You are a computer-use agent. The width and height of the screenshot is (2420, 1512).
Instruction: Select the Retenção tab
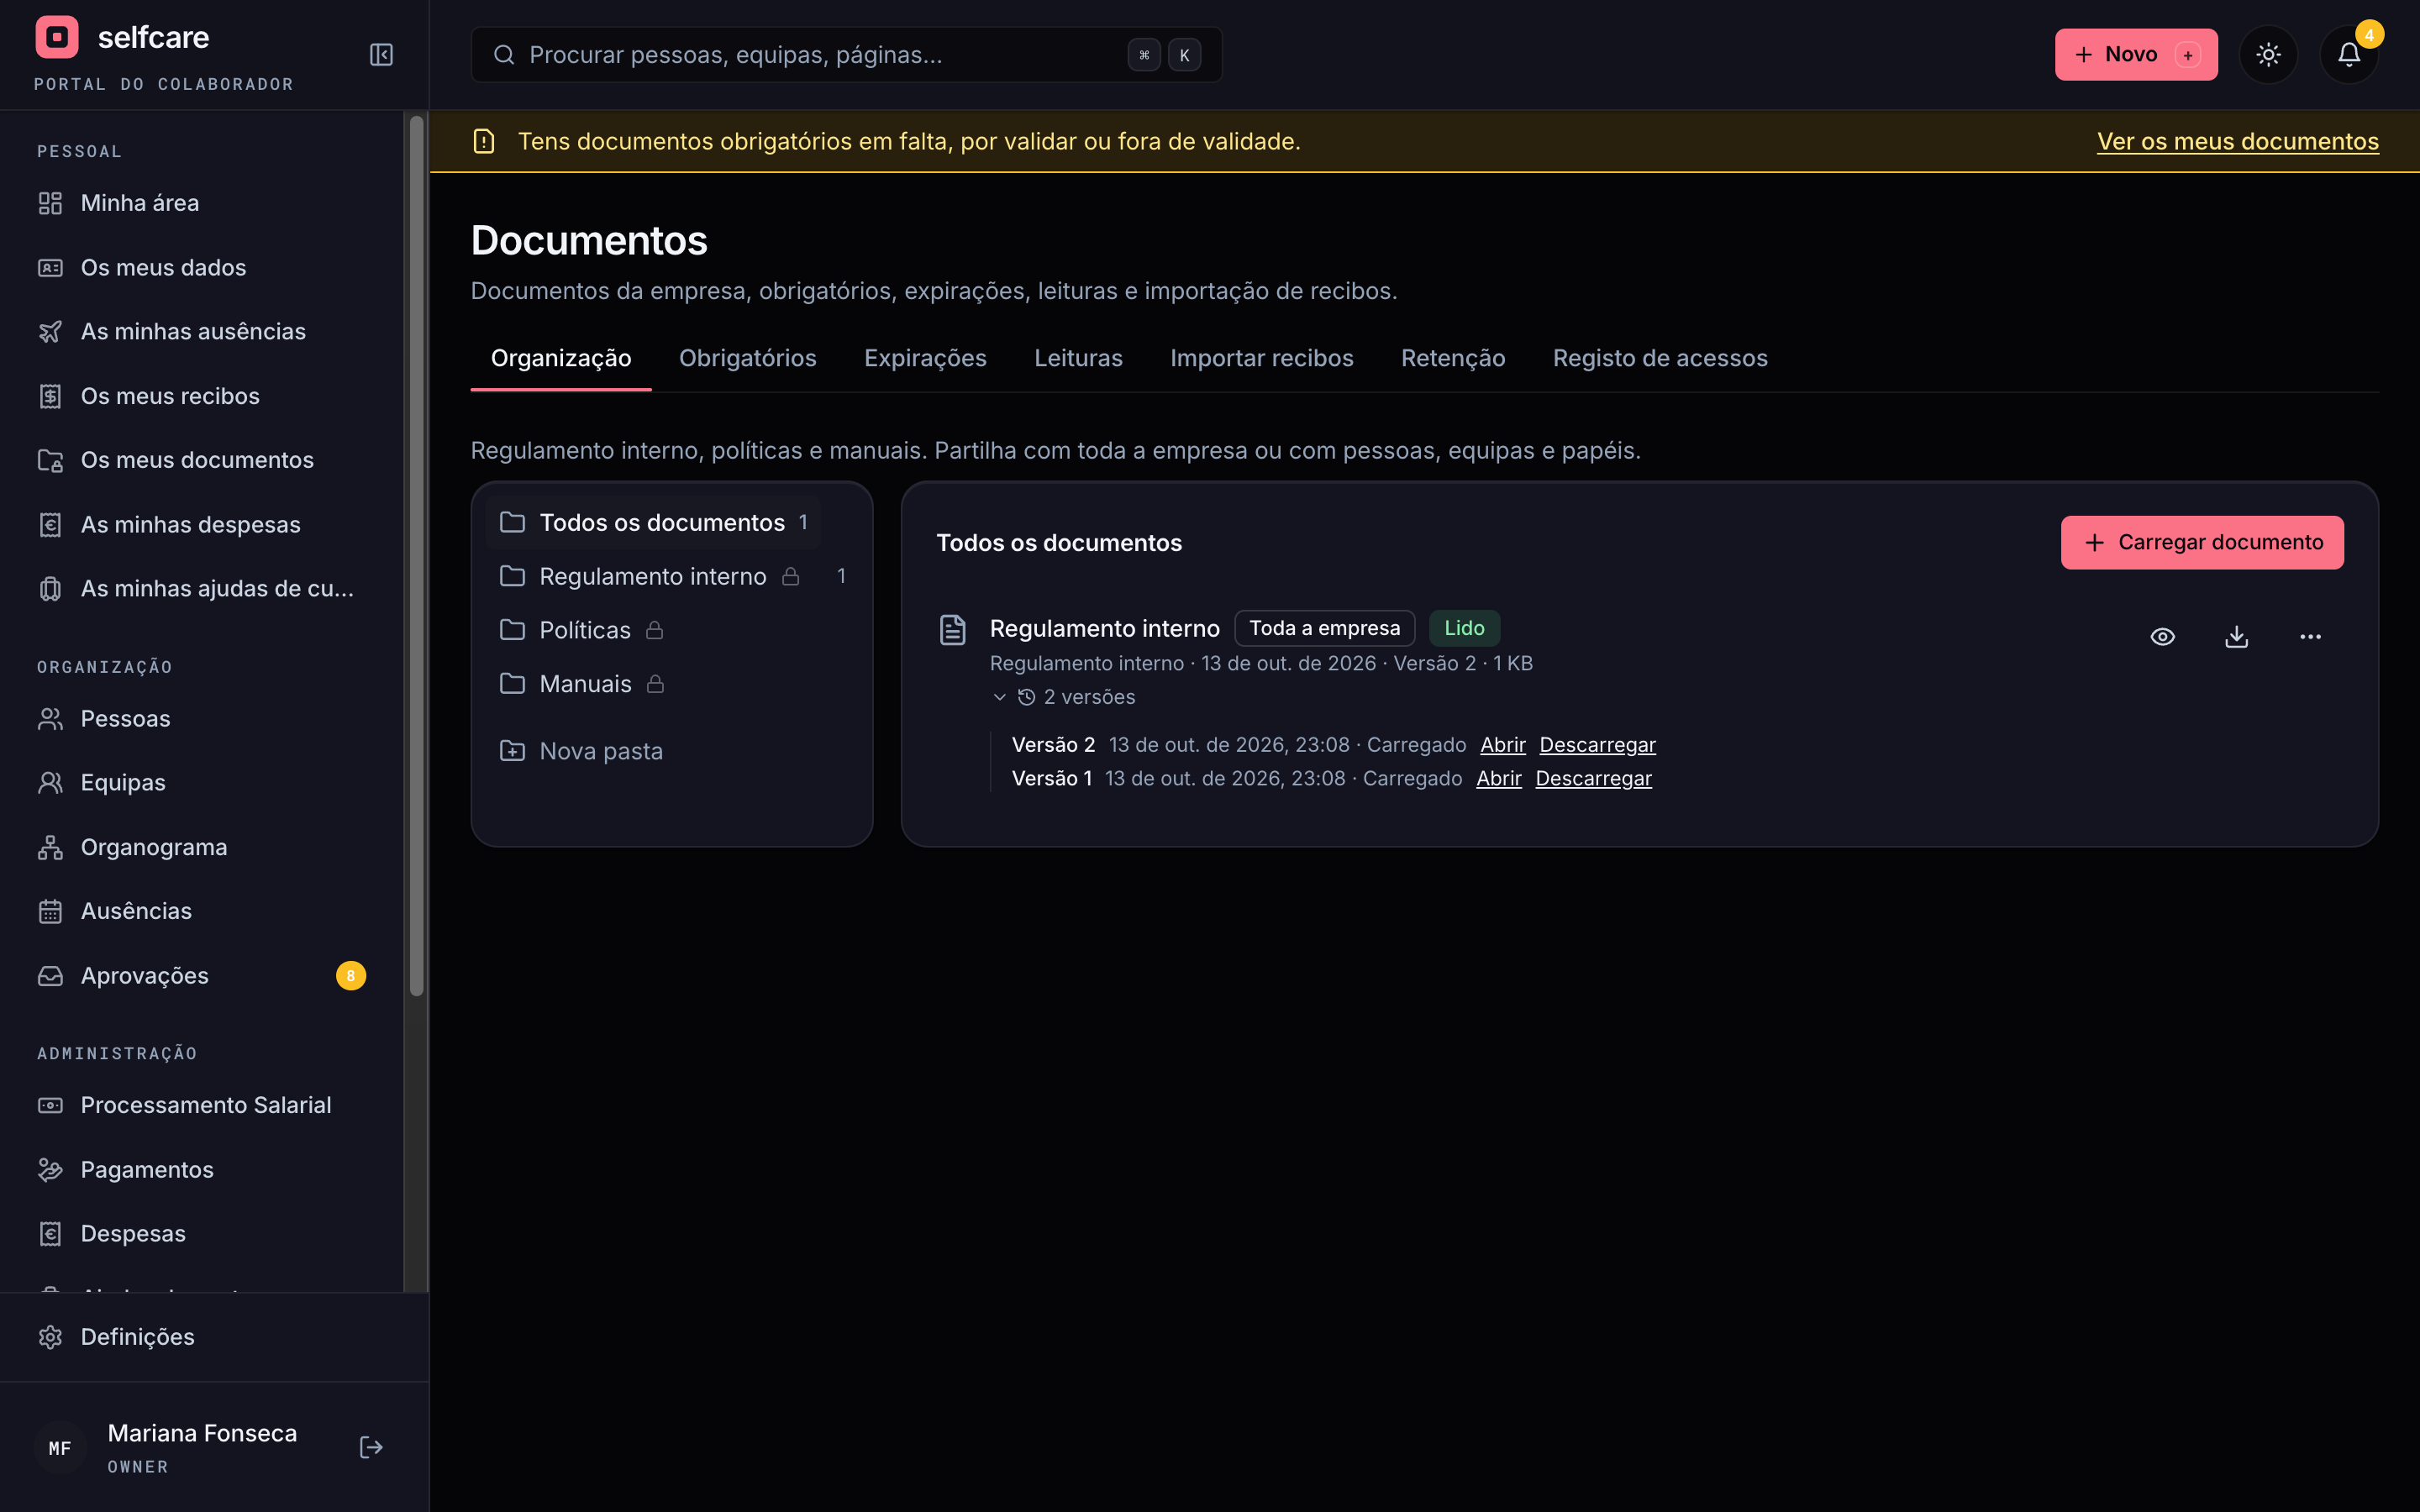[1452, 358]
